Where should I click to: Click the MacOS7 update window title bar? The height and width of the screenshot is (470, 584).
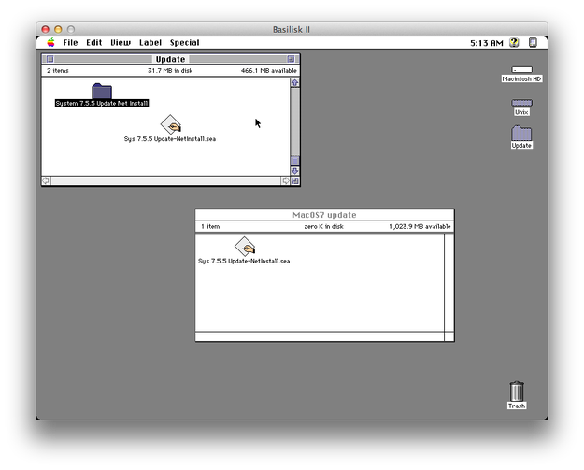click(324, 215)
